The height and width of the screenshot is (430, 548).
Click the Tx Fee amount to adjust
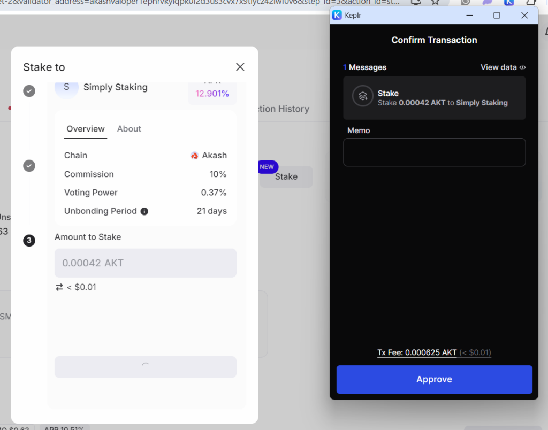point(417,352)
